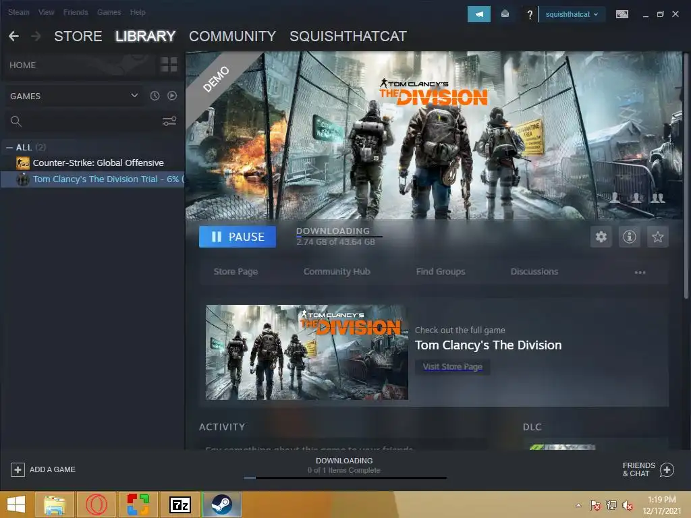Show ready-to-play games filter icon
Screen dimensions: 691x518
[x=172, y=96]
